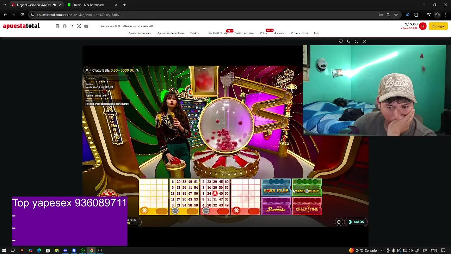Open the notification center icon

[443, 250]
